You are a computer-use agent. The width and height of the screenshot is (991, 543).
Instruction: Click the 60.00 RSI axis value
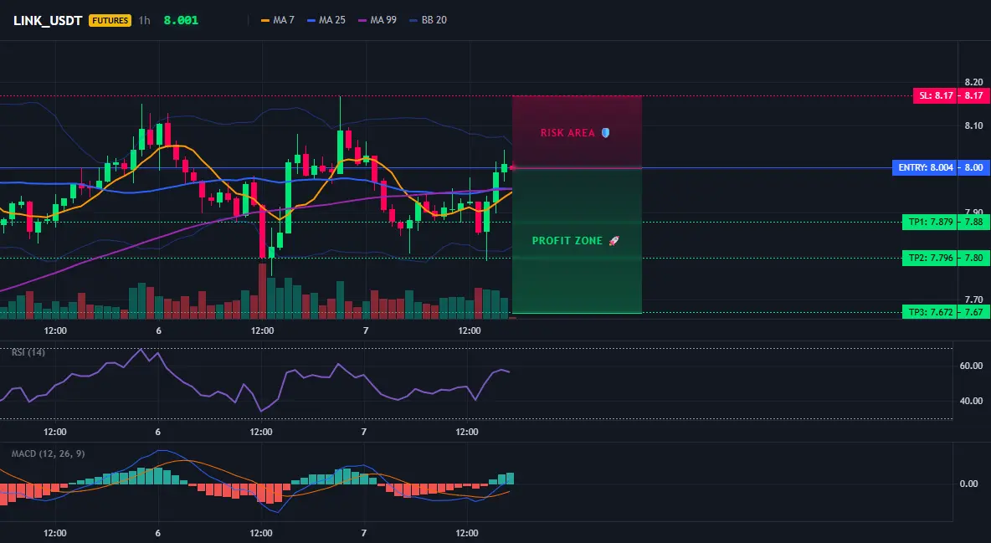point(971,366)
